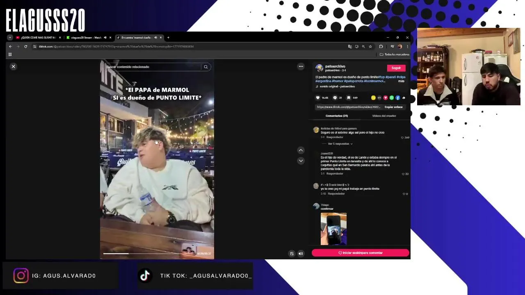
Task: Switch to the 'Comentarios (21)' tab
Action: point(337,116)
